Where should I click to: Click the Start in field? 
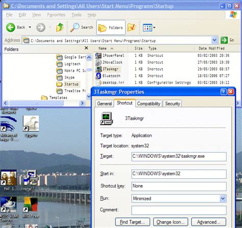179,174
